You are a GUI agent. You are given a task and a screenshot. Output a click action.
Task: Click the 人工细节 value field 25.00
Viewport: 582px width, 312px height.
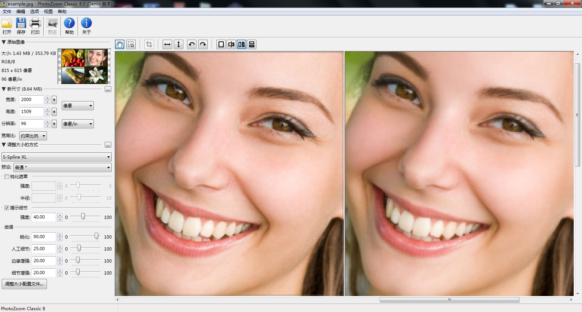[44, 249]
